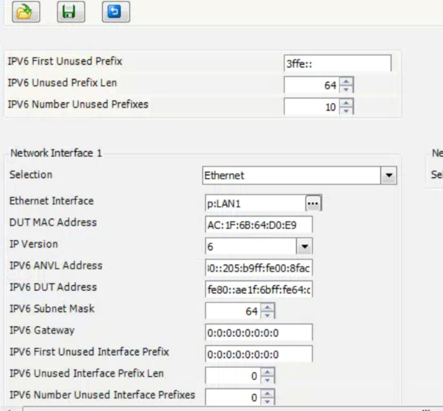Open the IP Version dropdown
This screenshot has height=411, width=443.
coord(305,245)
